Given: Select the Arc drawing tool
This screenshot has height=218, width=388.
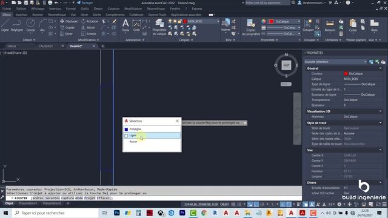Looking at the screenshot, I should 42,25.
